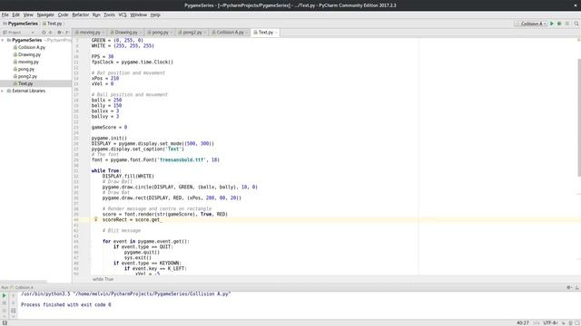Rerun Collision A in Run panel
This screenshot has width=581, height=326.
point(4,295)
